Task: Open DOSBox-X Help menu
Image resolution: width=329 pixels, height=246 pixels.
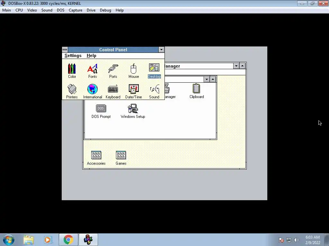Action: point(120,10)
